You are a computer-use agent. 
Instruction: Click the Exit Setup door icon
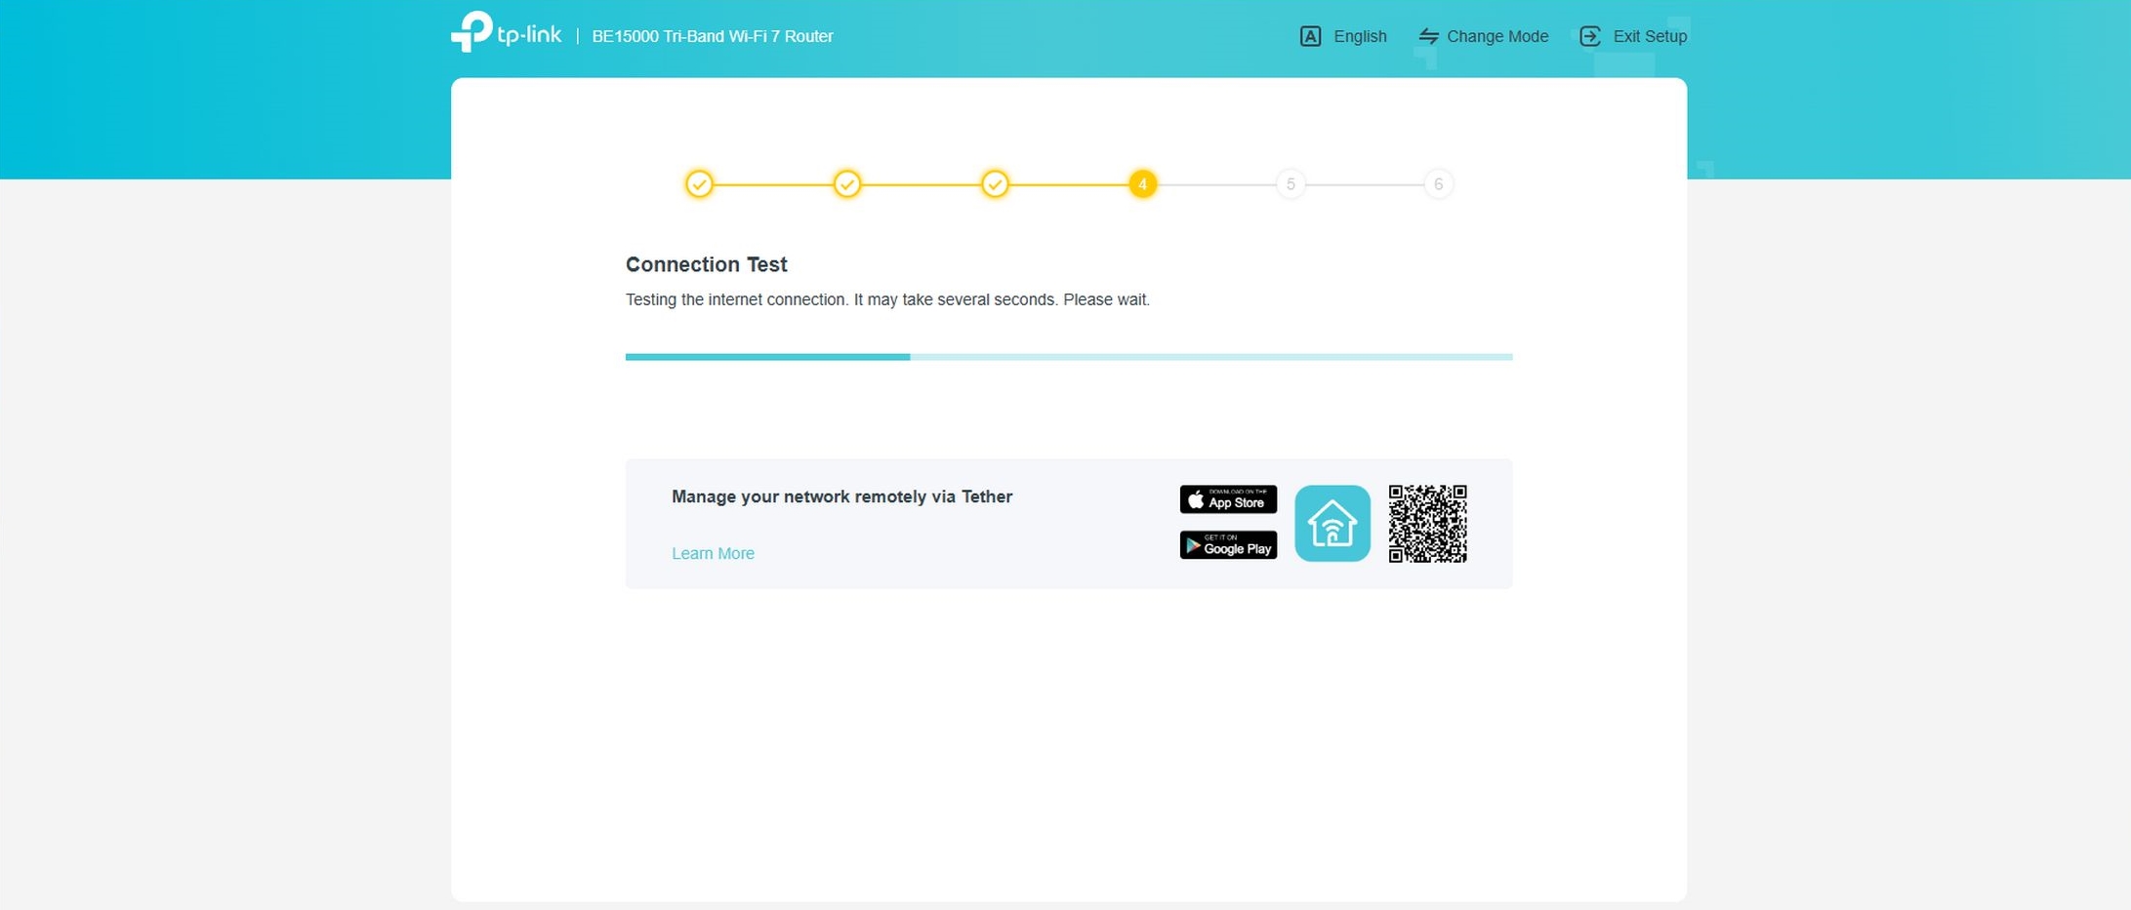tap(1589, 36)
